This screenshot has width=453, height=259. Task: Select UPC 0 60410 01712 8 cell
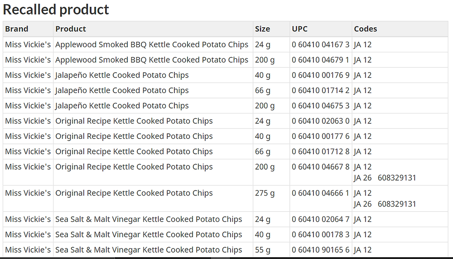coord(321,151)
